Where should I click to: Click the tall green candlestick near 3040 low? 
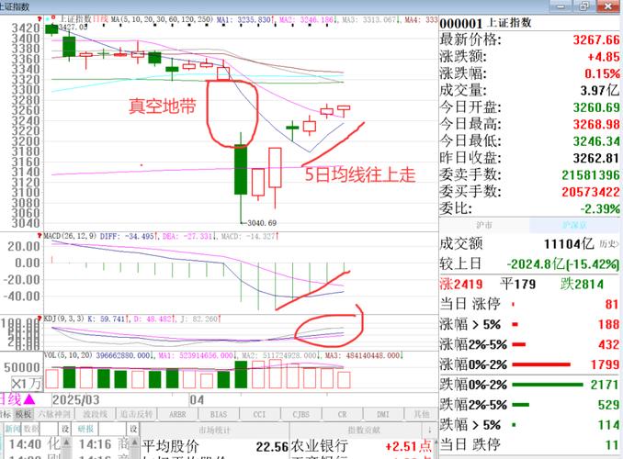point(241,169)
